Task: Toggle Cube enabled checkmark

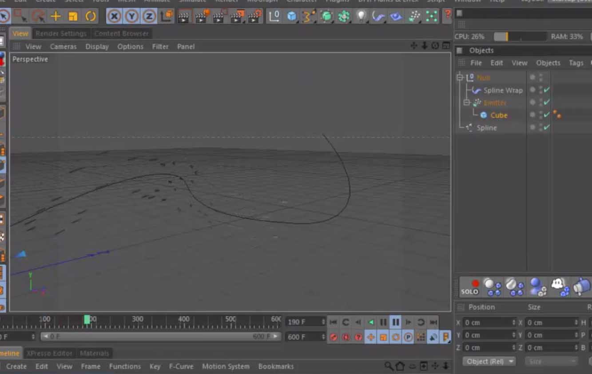Action: (547, 115)
